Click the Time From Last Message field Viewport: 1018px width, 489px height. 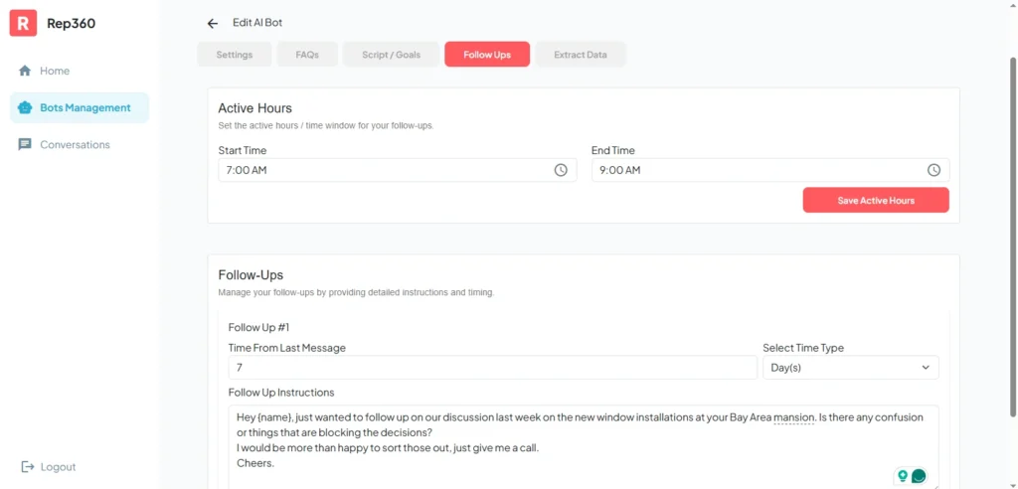[492, 368]
